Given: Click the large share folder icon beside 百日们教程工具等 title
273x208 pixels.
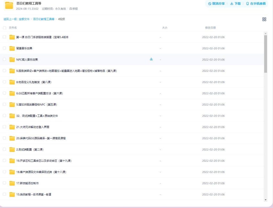Looking at the screenshot, I should point(9,5).
